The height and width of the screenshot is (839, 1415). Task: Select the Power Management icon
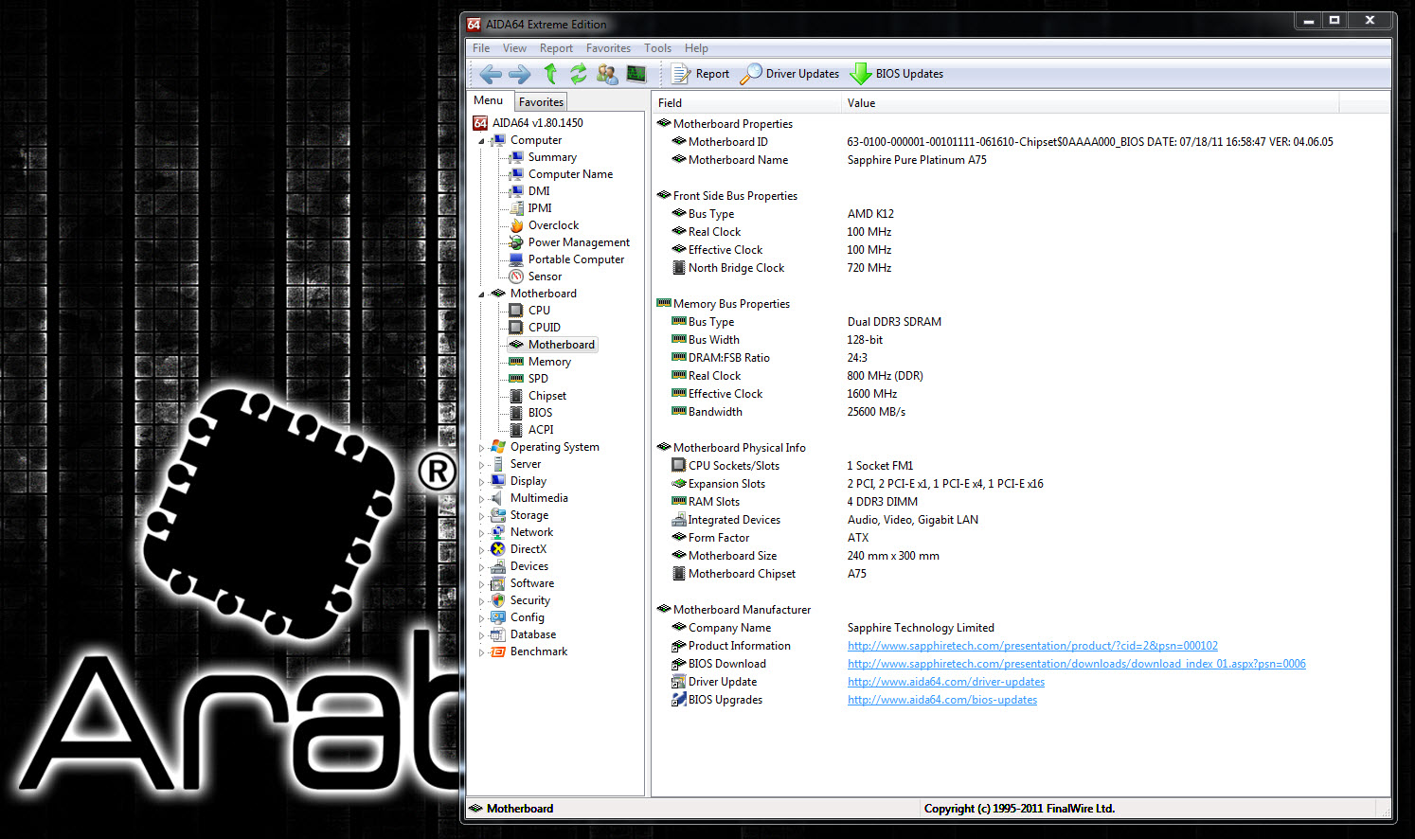click(516, 242)
